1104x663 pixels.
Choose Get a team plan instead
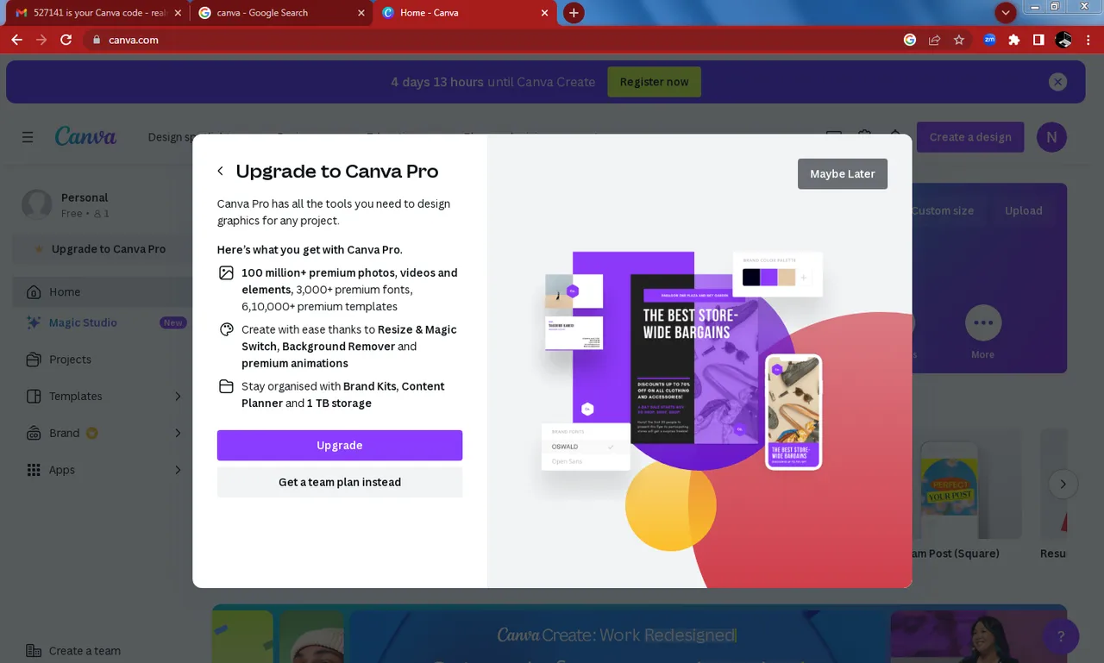pos(340,483)
